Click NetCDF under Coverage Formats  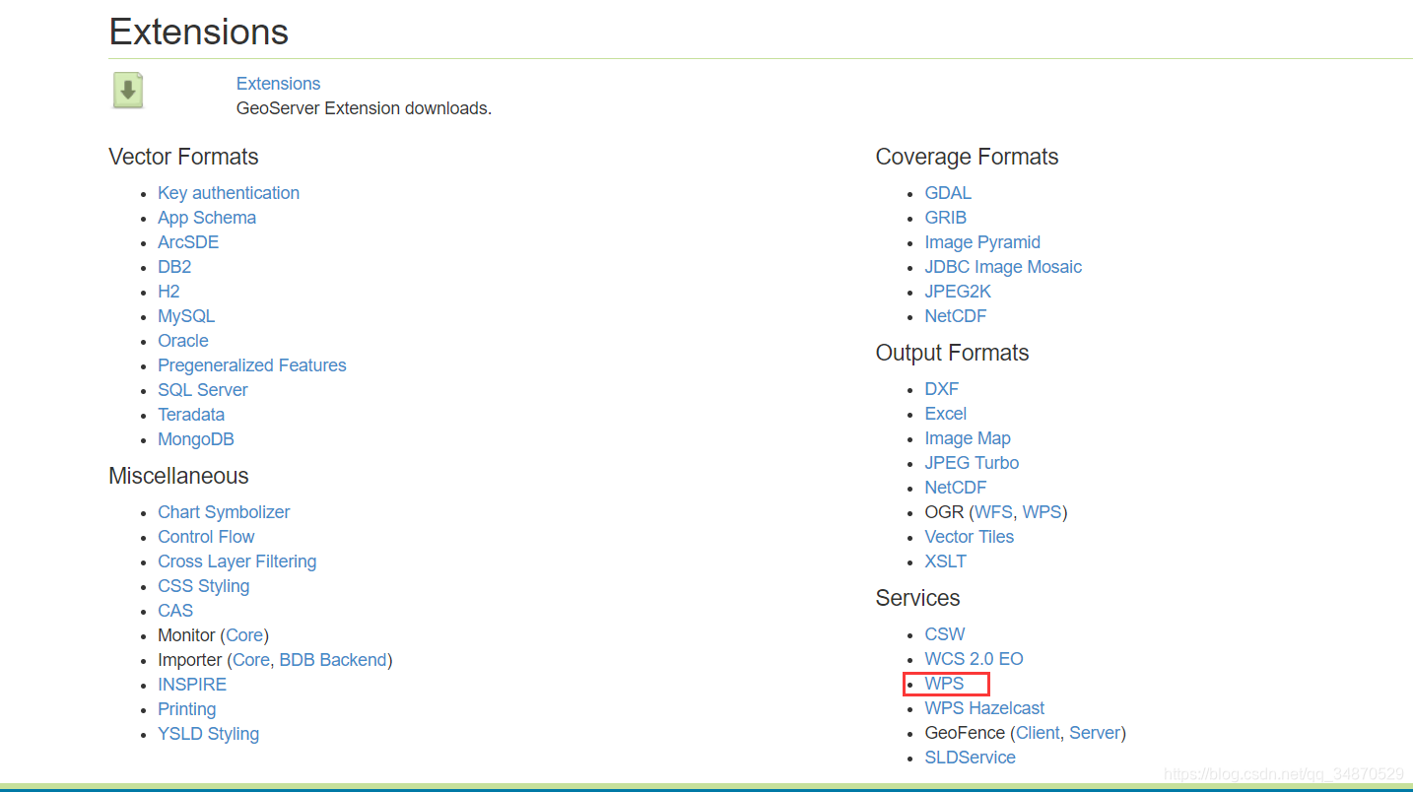[956, 316]
